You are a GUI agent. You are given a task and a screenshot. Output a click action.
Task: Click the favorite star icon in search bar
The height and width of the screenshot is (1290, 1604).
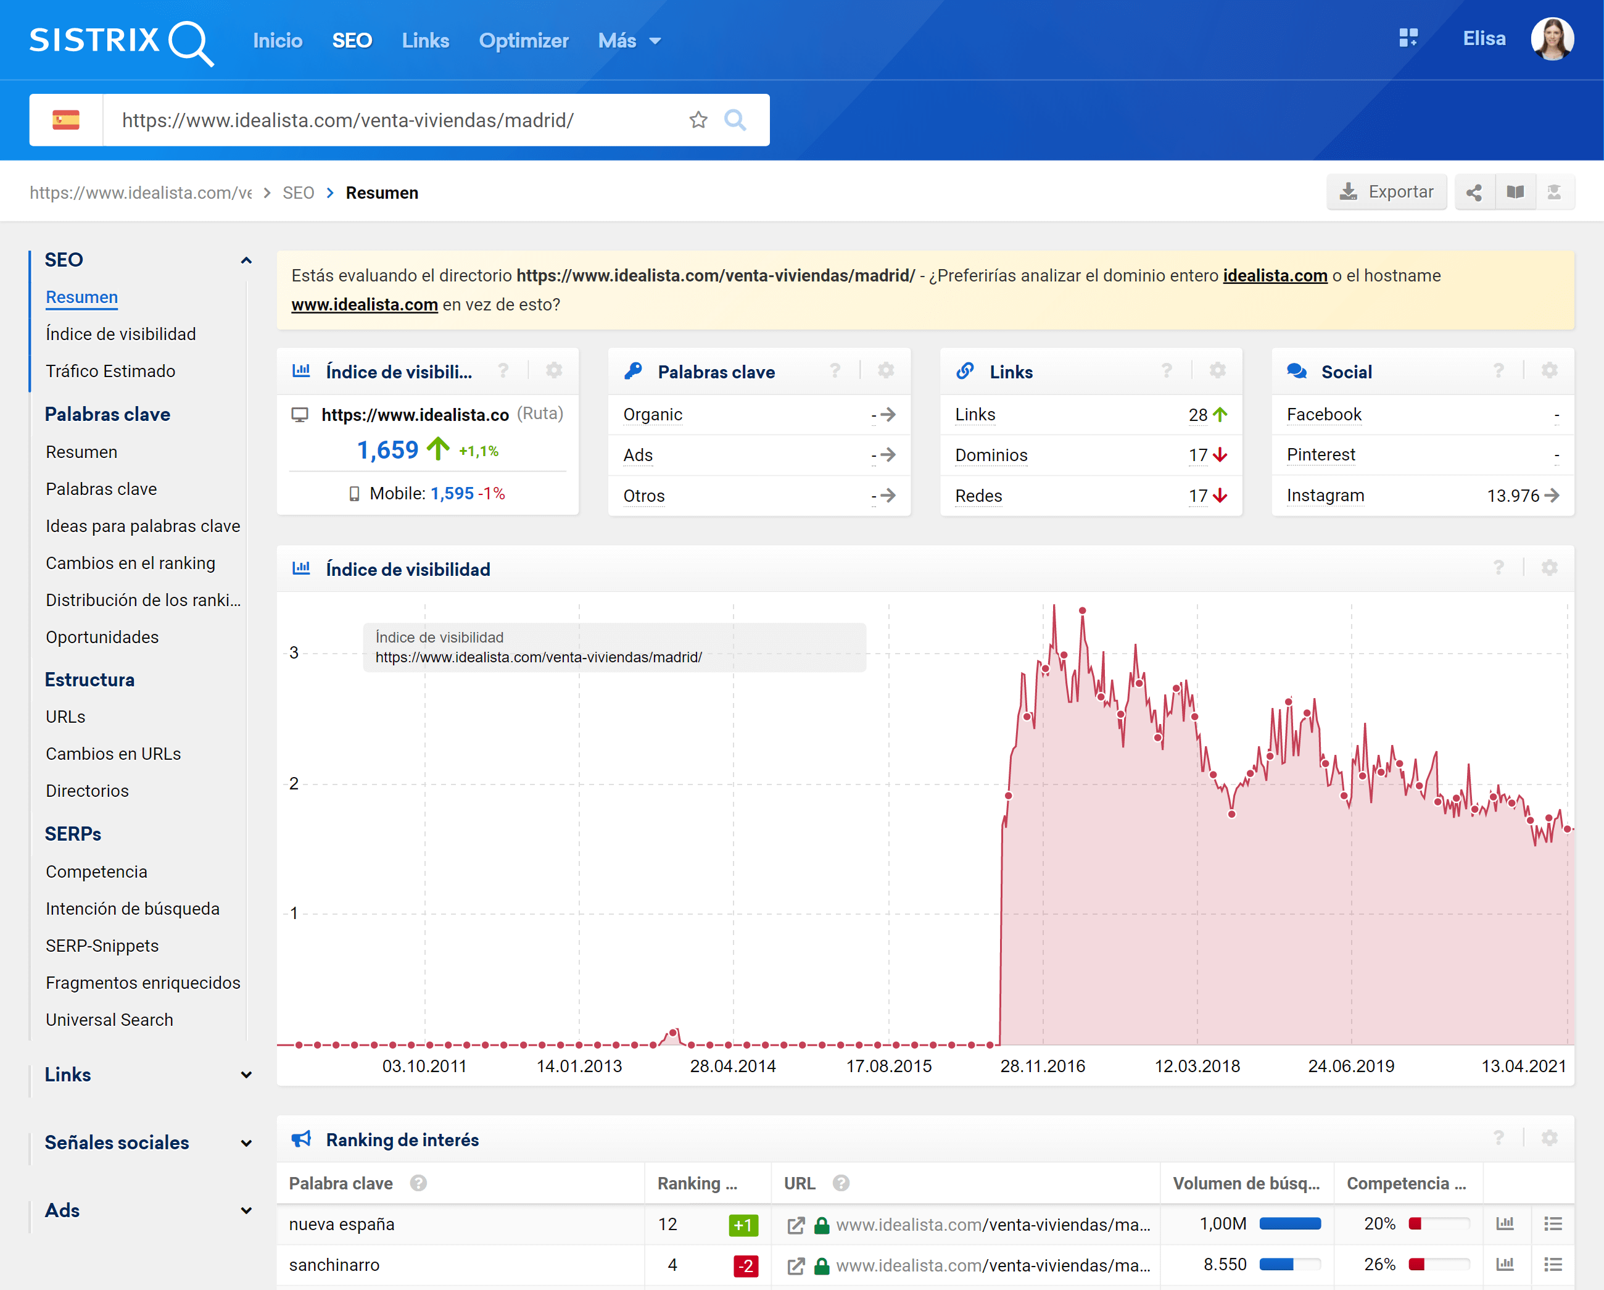[698, 120]
